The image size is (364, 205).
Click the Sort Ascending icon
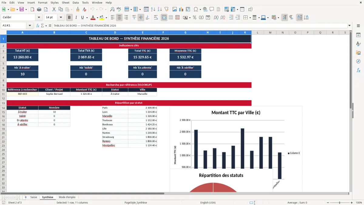pos(153,9)
